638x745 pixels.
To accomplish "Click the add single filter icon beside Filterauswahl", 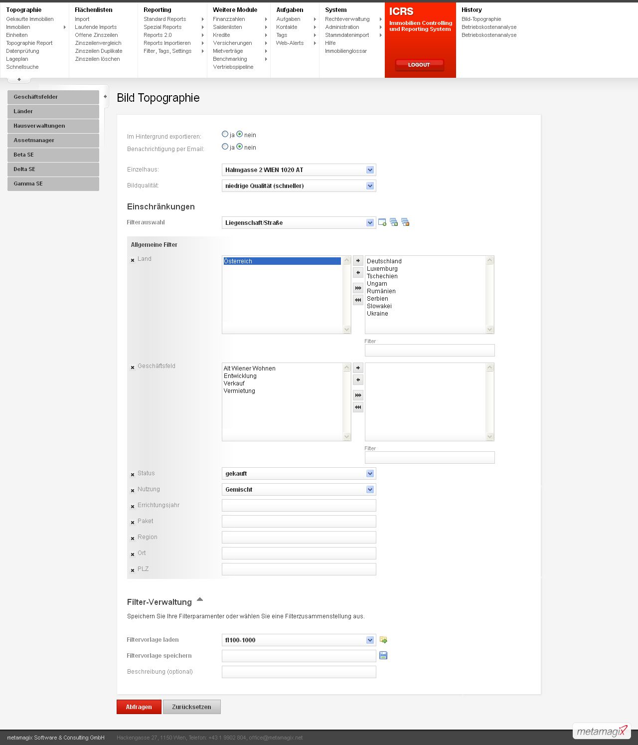I will coord(382,222).
